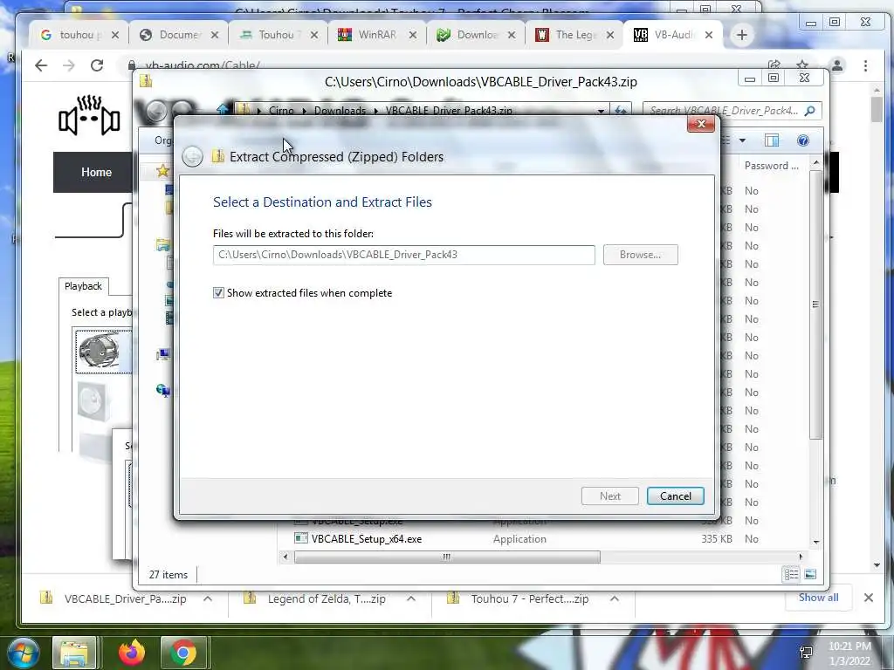The height and width of the screenshot is (670, 894).
Task: Click Cirno in Explorer breadcrumb
Action: [x=281, y=111]
